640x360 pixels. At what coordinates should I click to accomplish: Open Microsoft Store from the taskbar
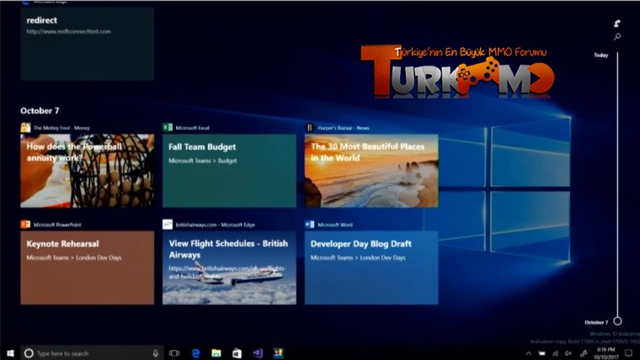pos(237,353)
